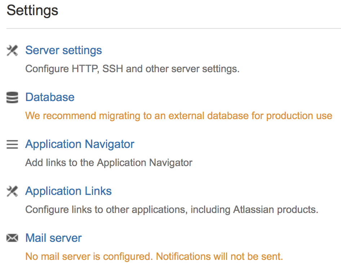Click 'Add links to the Application Navigator' text
The image size is (341, 270).
pyautogui.click(x=109, y=163)
